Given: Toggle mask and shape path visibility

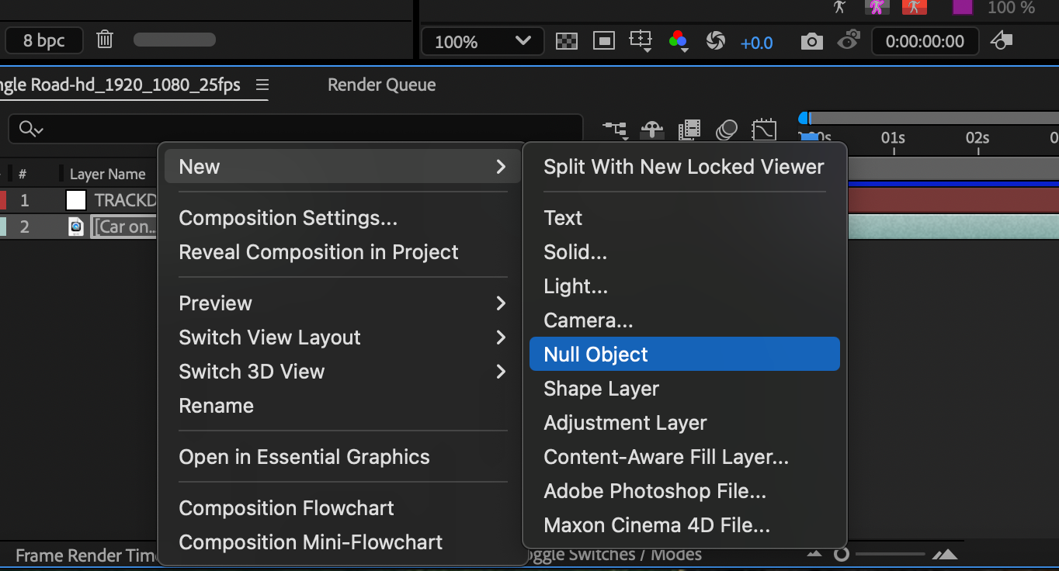Looking at the screenshot, I should [x=605, y=42].
